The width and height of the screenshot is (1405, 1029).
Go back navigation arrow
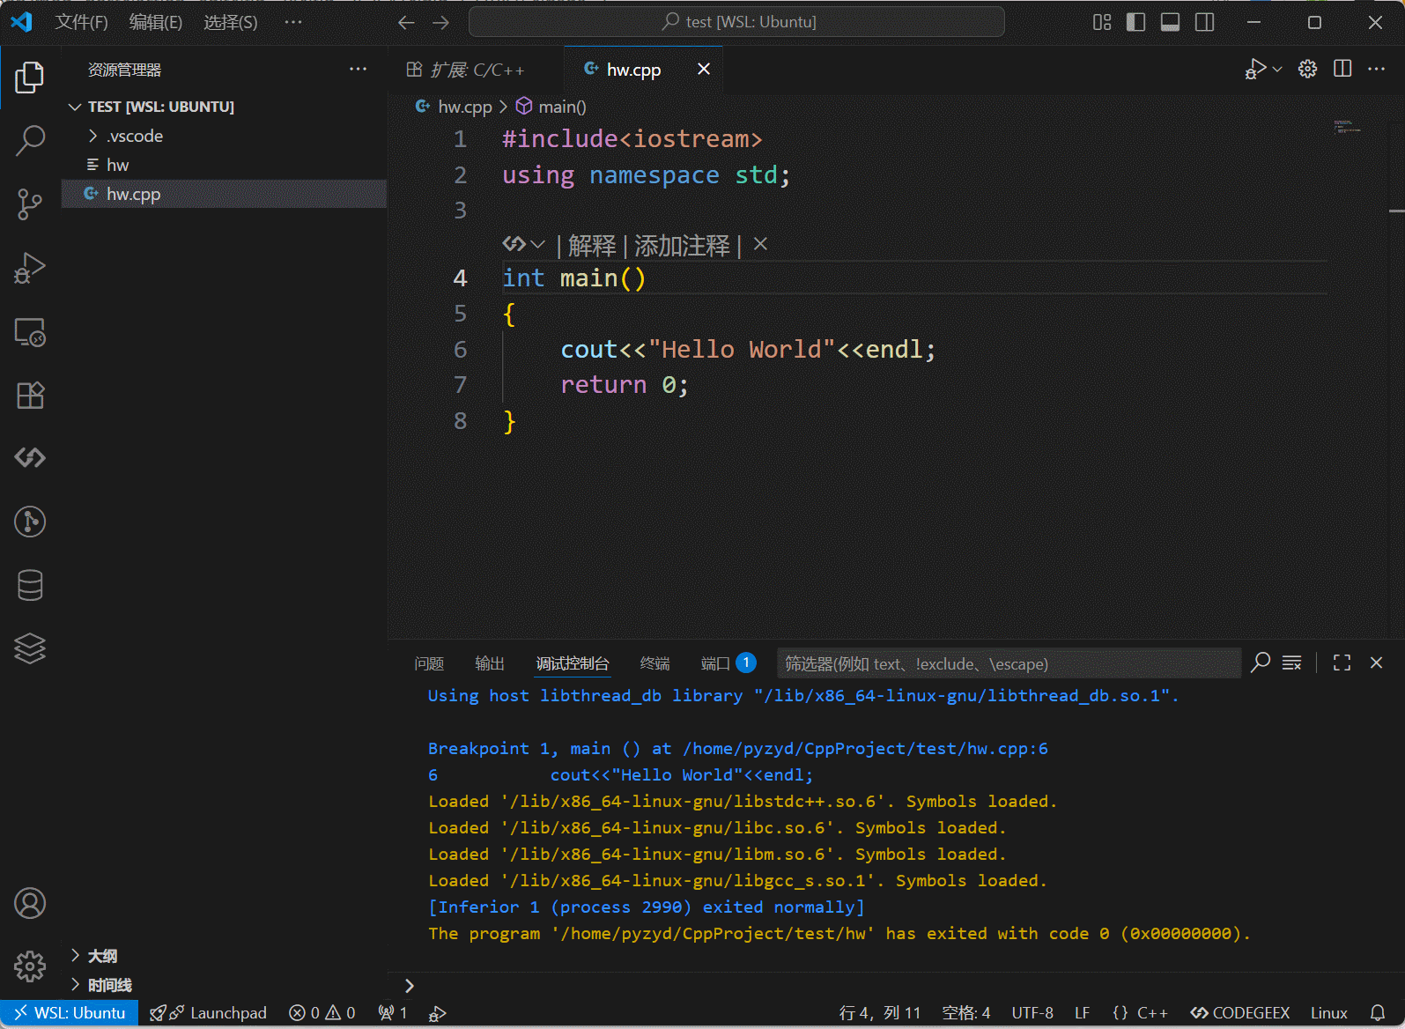406,22
